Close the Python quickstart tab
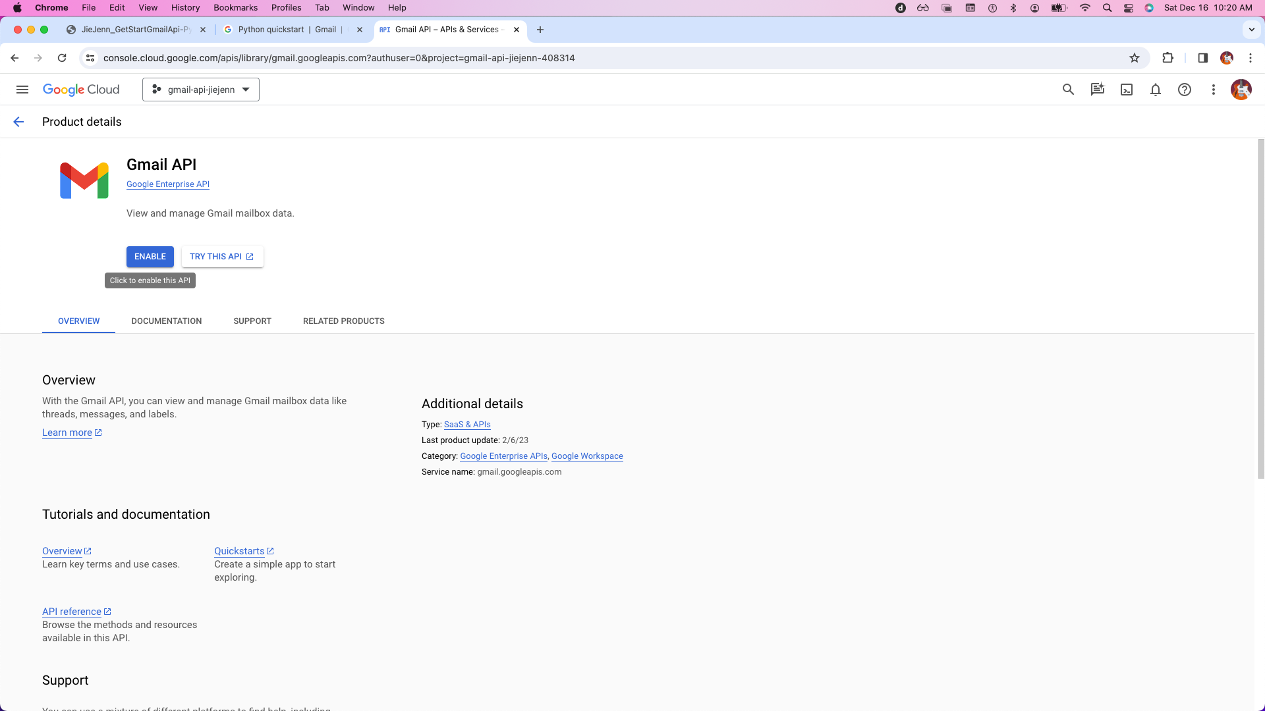The image size is (1265, 711). [360, 30]
